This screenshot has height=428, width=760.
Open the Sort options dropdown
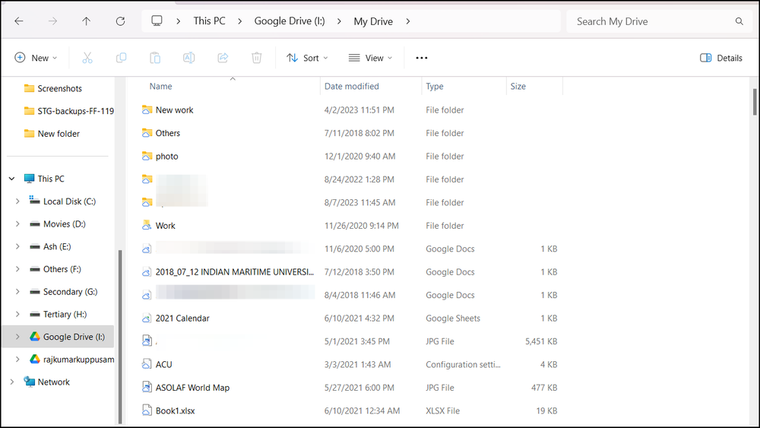(307, 58)
